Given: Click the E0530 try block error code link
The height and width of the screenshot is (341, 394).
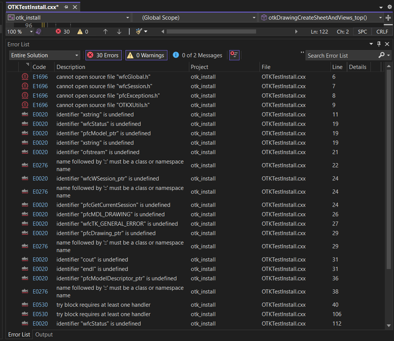Looking at the screenshot, I should click(x=40, y=304).
